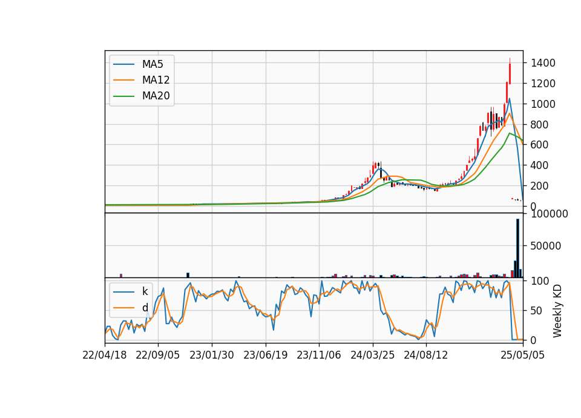
Task: Click the 1400 price axis tick label
Action: coord(543,63)
